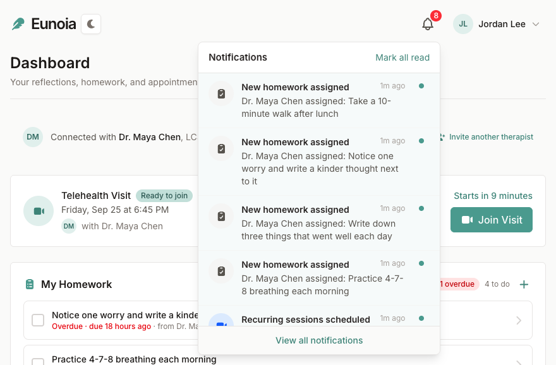Image resolution: width=556 pixels, height=365 pixels.
Task: Click the 4 to do count
Action: (497, 284)
